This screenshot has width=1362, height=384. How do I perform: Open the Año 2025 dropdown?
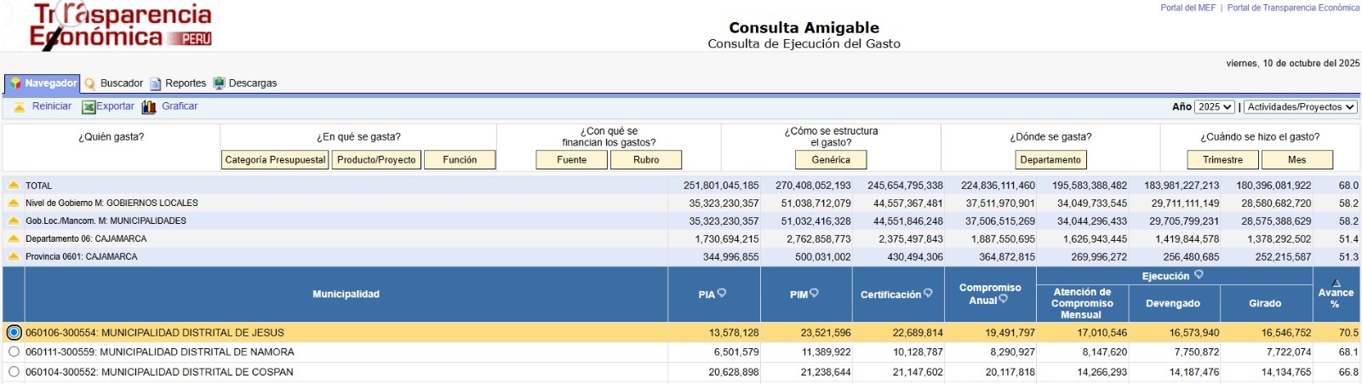pos(1214,107)
